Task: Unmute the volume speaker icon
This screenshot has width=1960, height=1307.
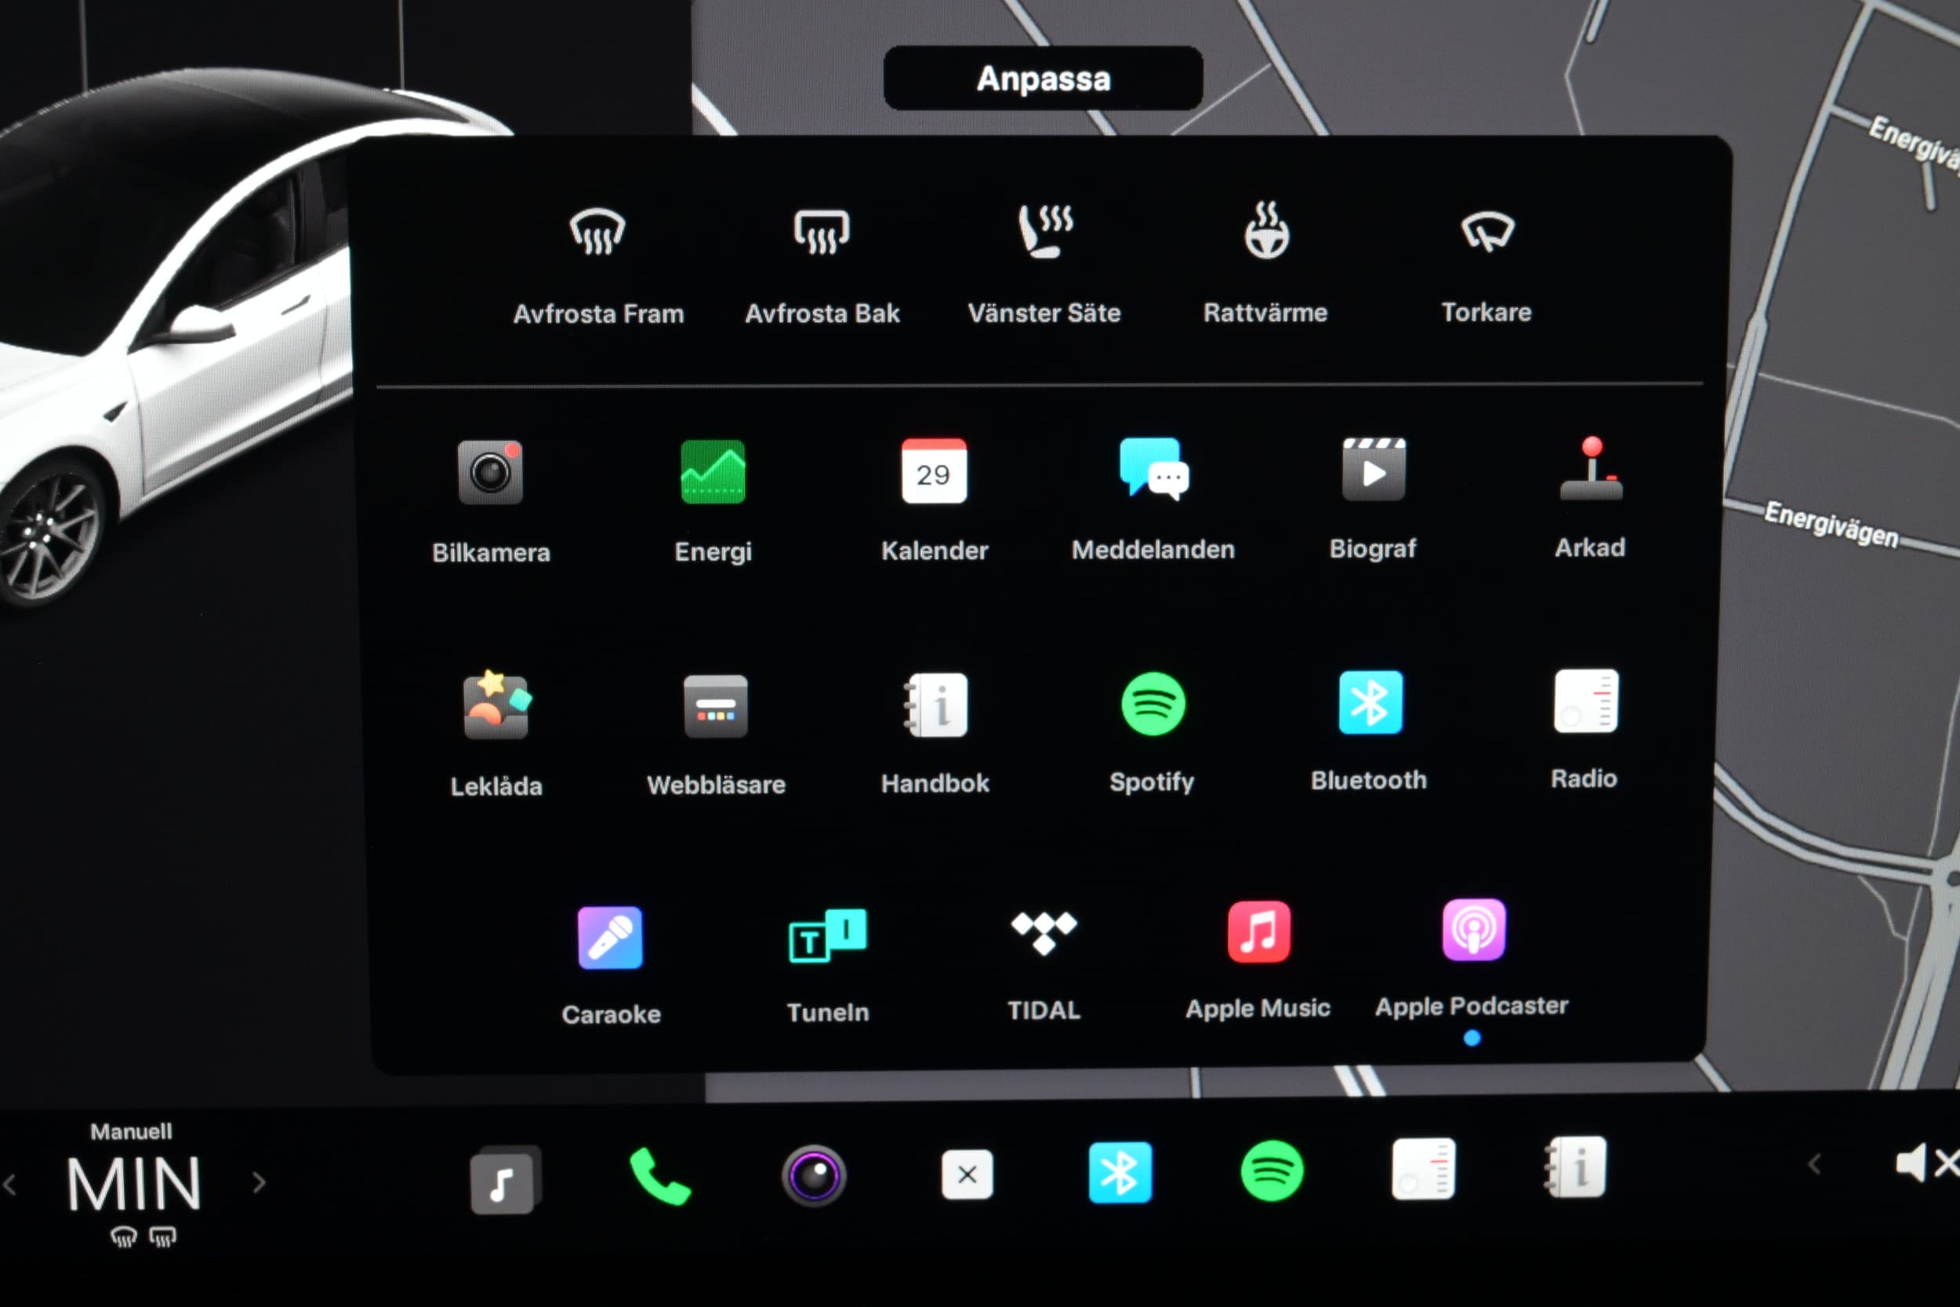Action: pos(1926,1163)
